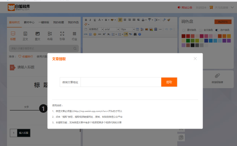Viewport: 237px width, 146px height.
Task: Click the orange 提取 extract button
Action: 169,82
